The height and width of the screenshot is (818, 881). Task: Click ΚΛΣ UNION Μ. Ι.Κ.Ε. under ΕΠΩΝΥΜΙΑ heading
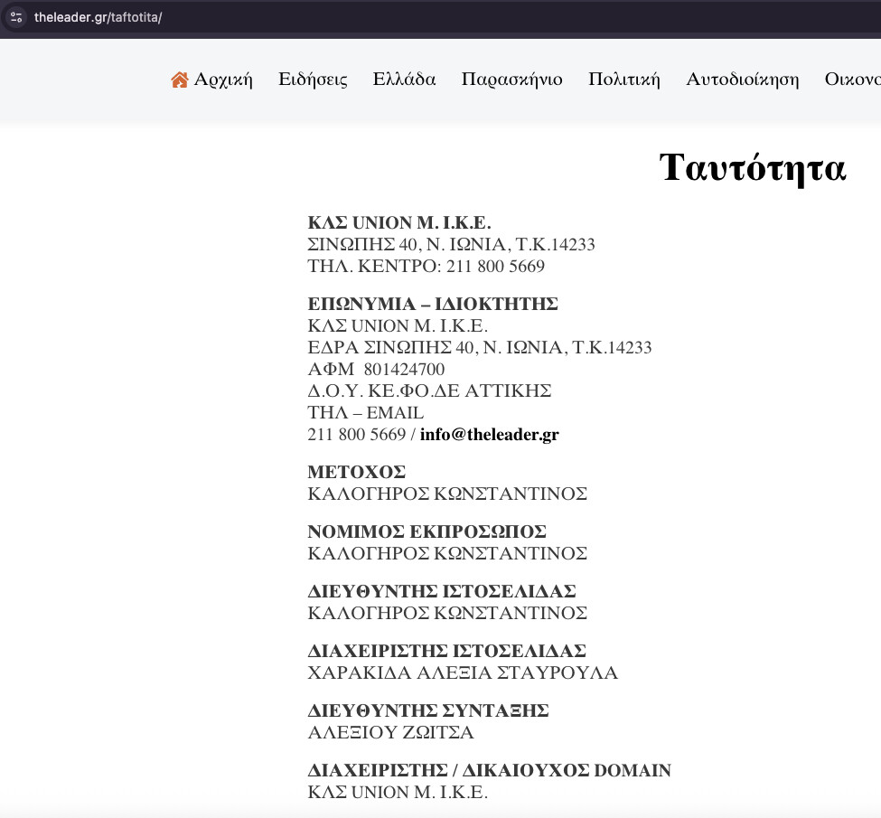click(x=398, y=326)
